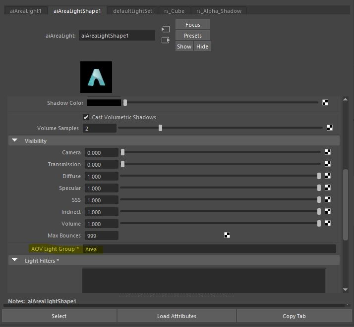Open the defaultLightSet tab
The height and width of the screenshot is (327, 354).
(x=132, y=11)
